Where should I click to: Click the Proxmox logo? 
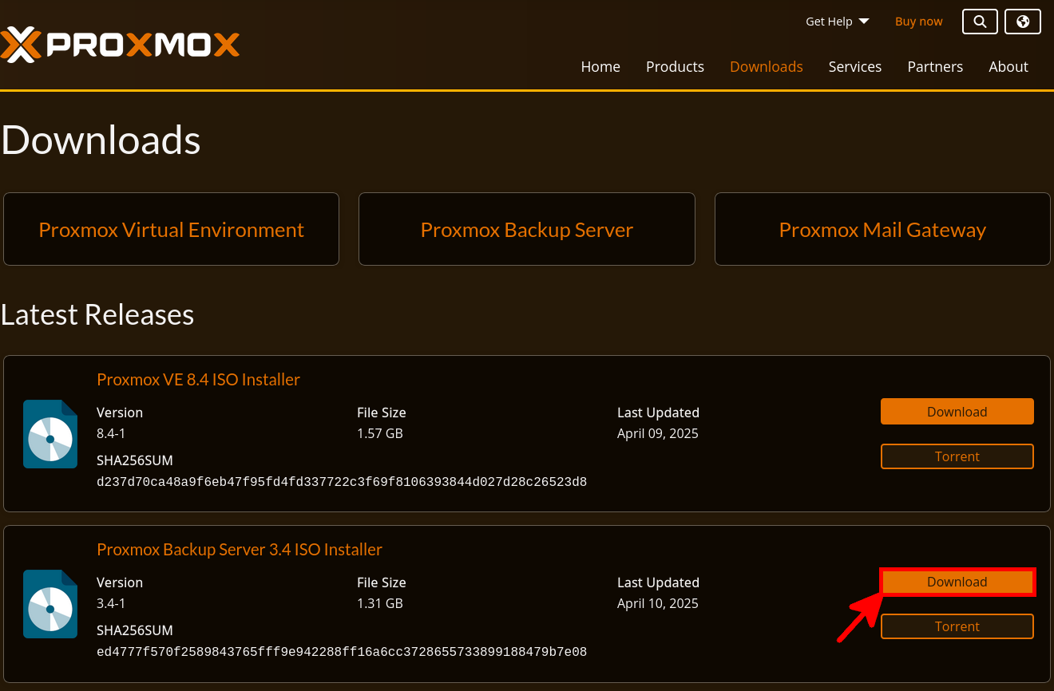click(120, 45)
